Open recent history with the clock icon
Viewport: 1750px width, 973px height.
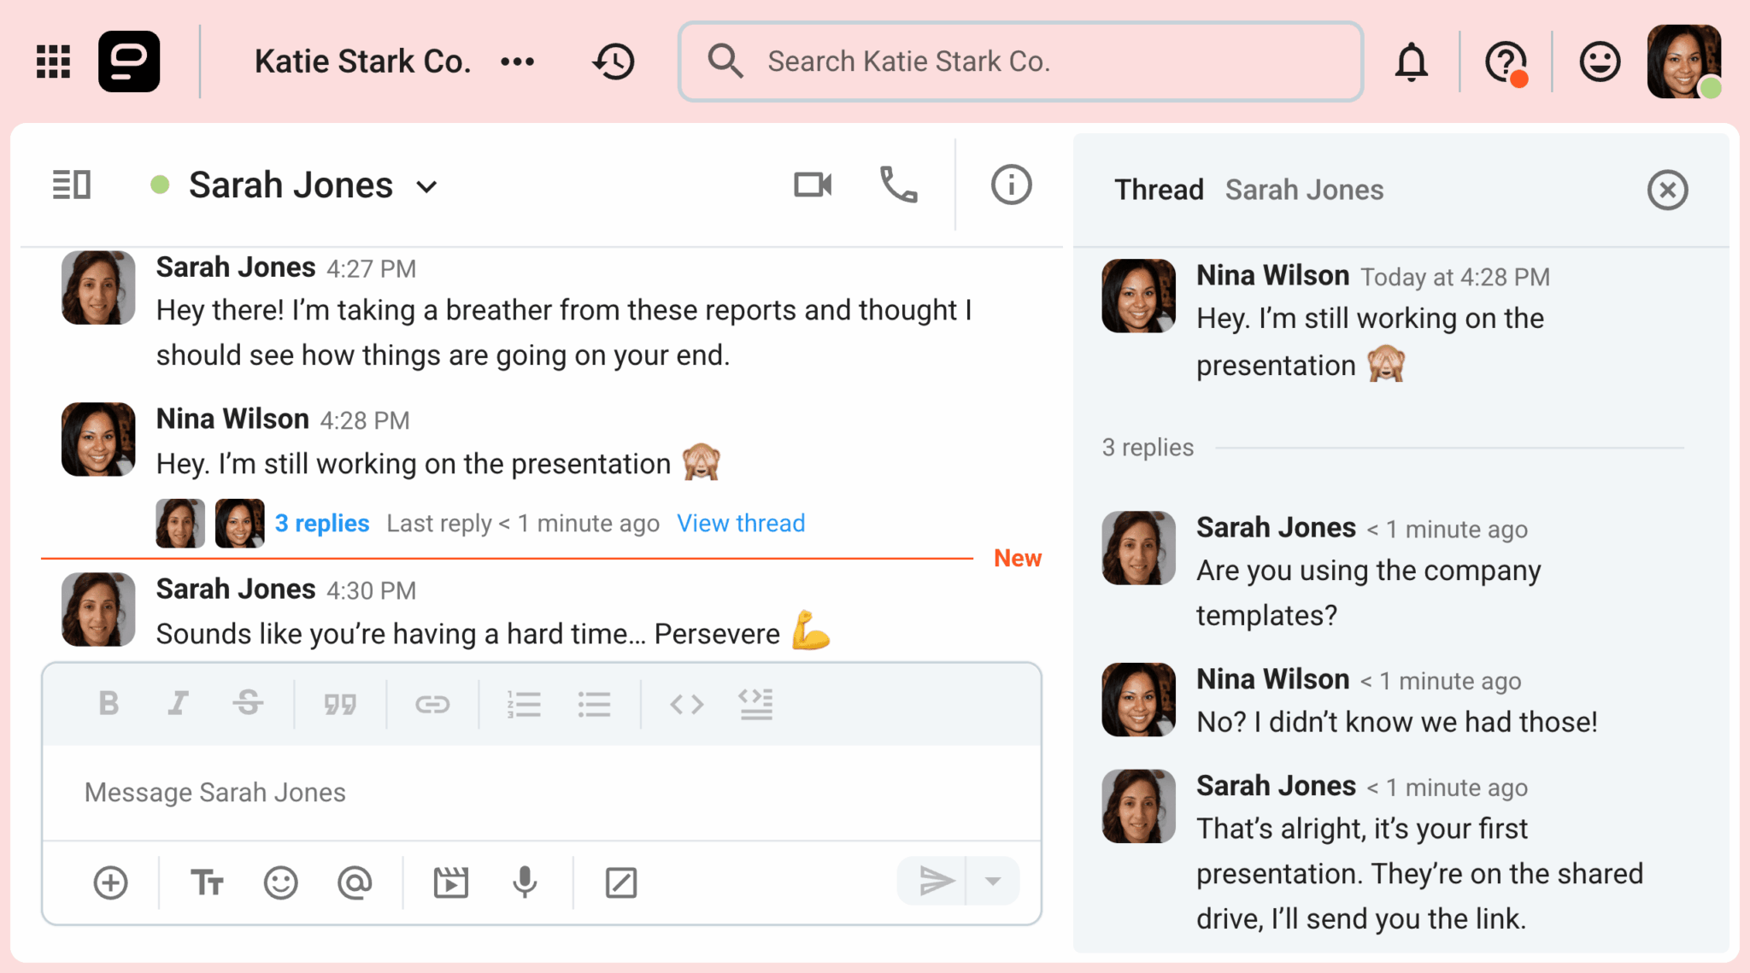614,61
